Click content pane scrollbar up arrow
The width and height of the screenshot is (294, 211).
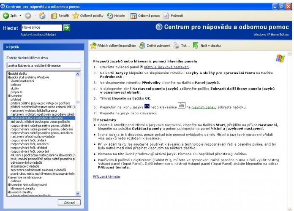pyautogui.click(x=289, y=54)
